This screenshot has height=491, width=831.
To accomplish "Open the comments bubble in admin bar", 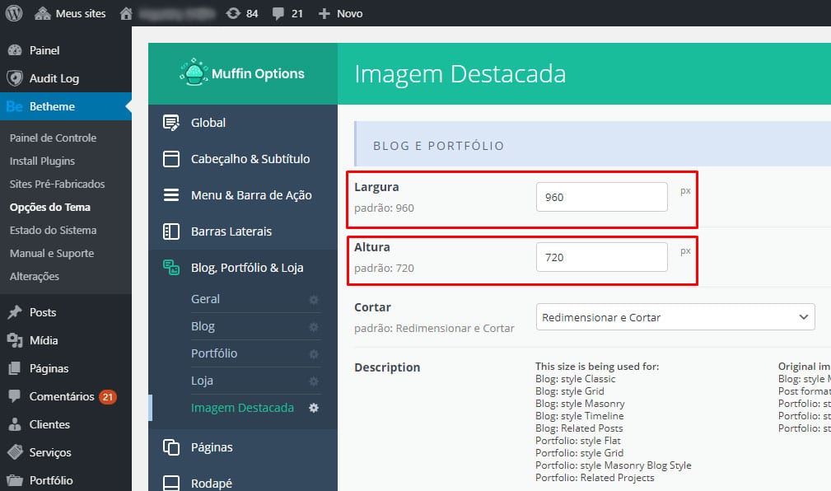I will point(278,13).
